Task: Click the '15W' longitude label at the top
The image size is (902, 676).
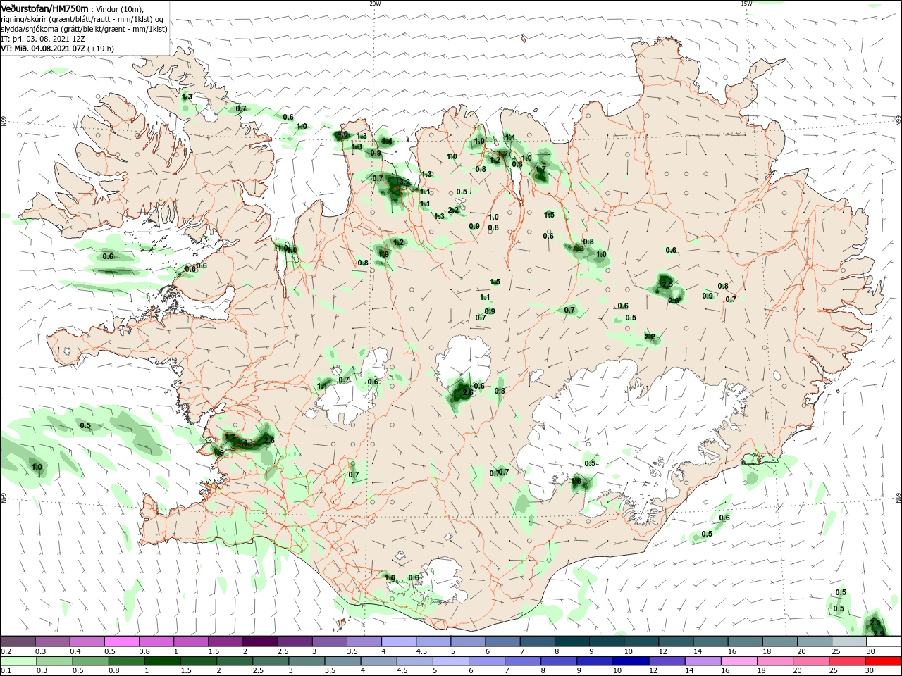Action: pos(746,4)
